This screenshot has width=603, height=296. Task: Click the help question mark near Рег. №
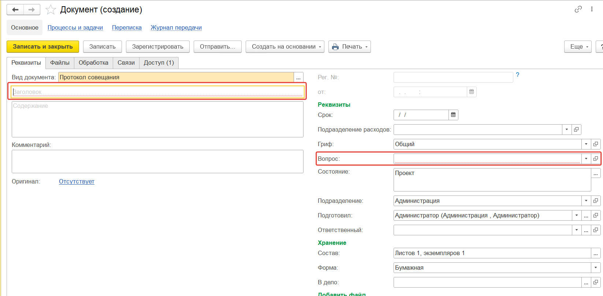pos(518,75)
